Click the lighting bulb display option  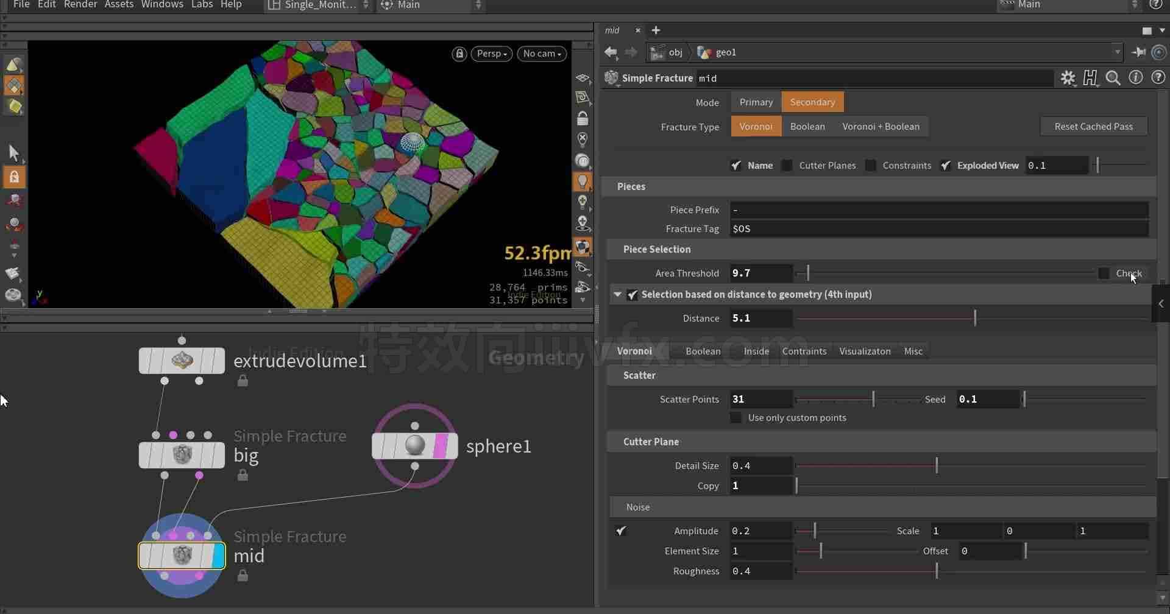[583, 182]
